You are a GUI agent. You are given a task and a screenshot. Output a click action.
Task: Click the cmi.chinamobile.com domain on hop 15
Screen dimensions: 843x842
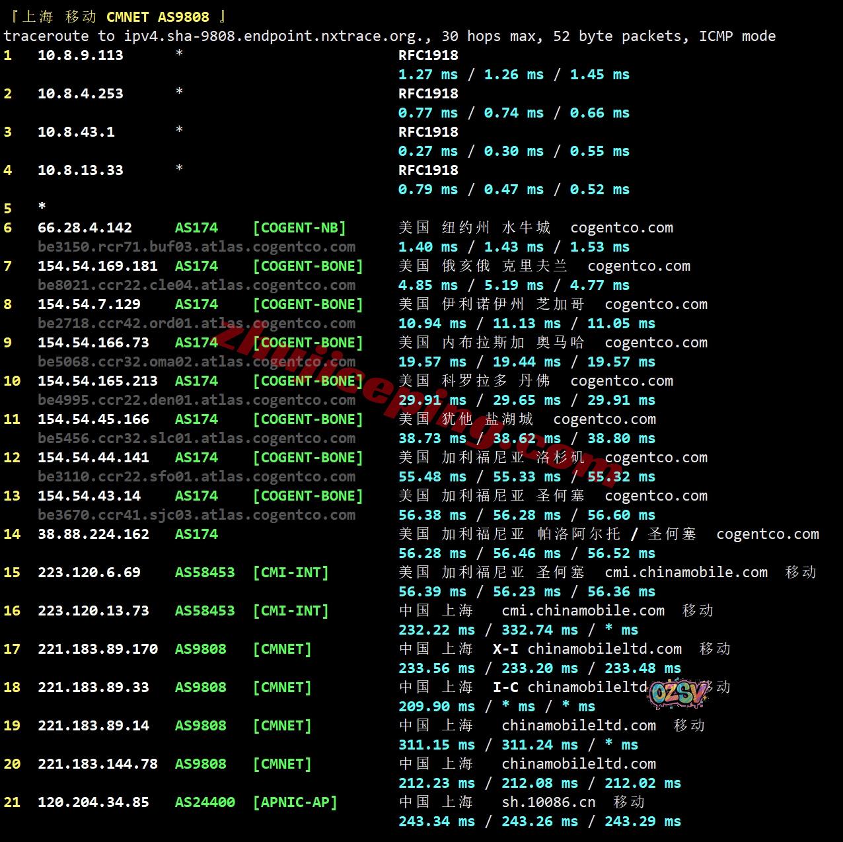(686, 573)
